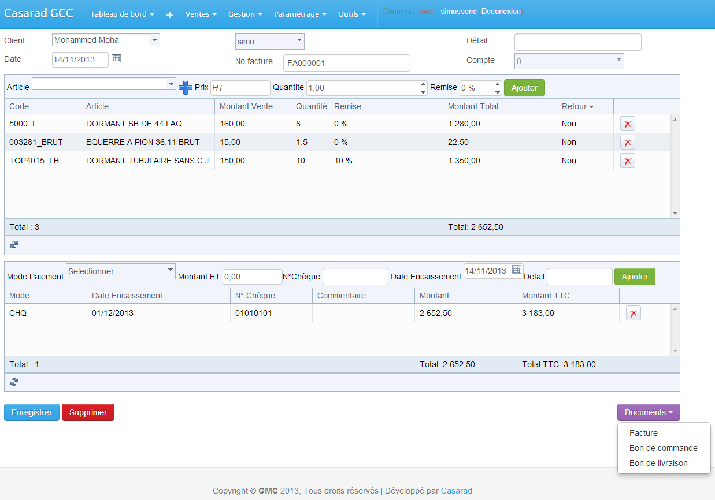Decrease the Remise percentage
The width and height of the screenshot is (715, 500).
coord(498,91)
